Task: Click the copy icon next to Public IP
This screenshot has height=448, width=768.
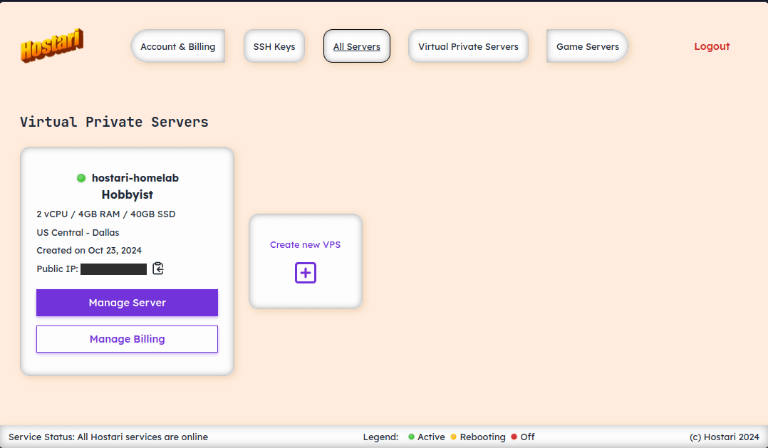Action: tap(157, 269)
